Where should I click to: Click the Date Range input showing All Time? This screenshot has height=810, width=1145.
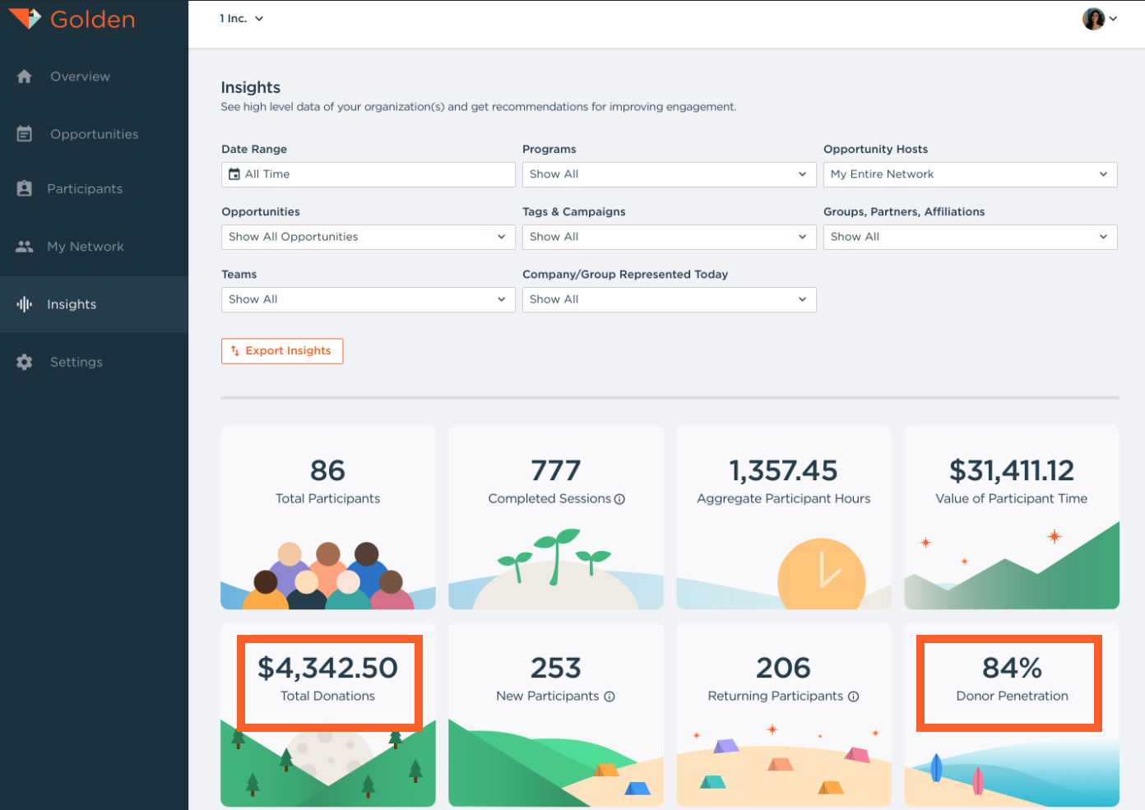point(368,174)
